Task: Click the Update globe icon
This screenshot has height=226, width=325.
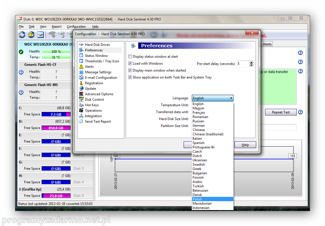Action: point(81,88)
